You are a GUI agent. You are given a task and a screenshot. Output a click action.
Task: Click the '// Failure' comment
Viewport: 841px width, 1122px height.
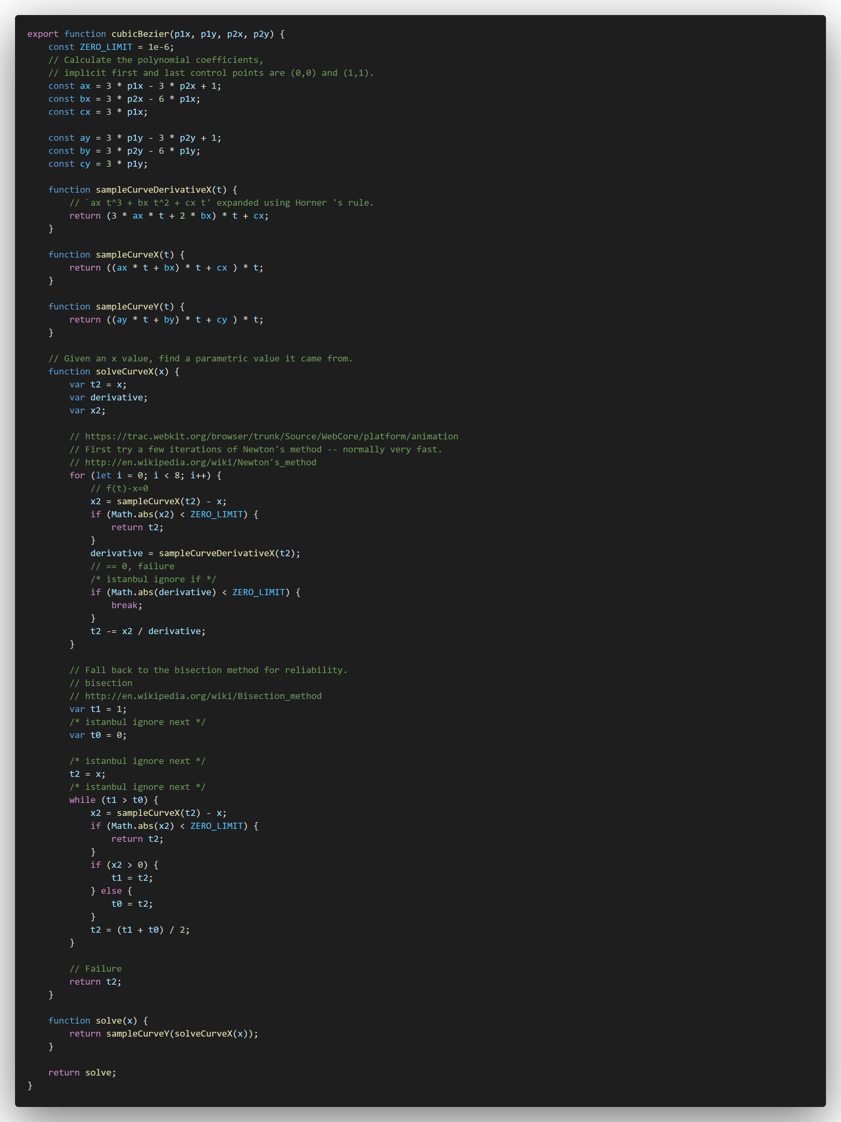point(95,969)
